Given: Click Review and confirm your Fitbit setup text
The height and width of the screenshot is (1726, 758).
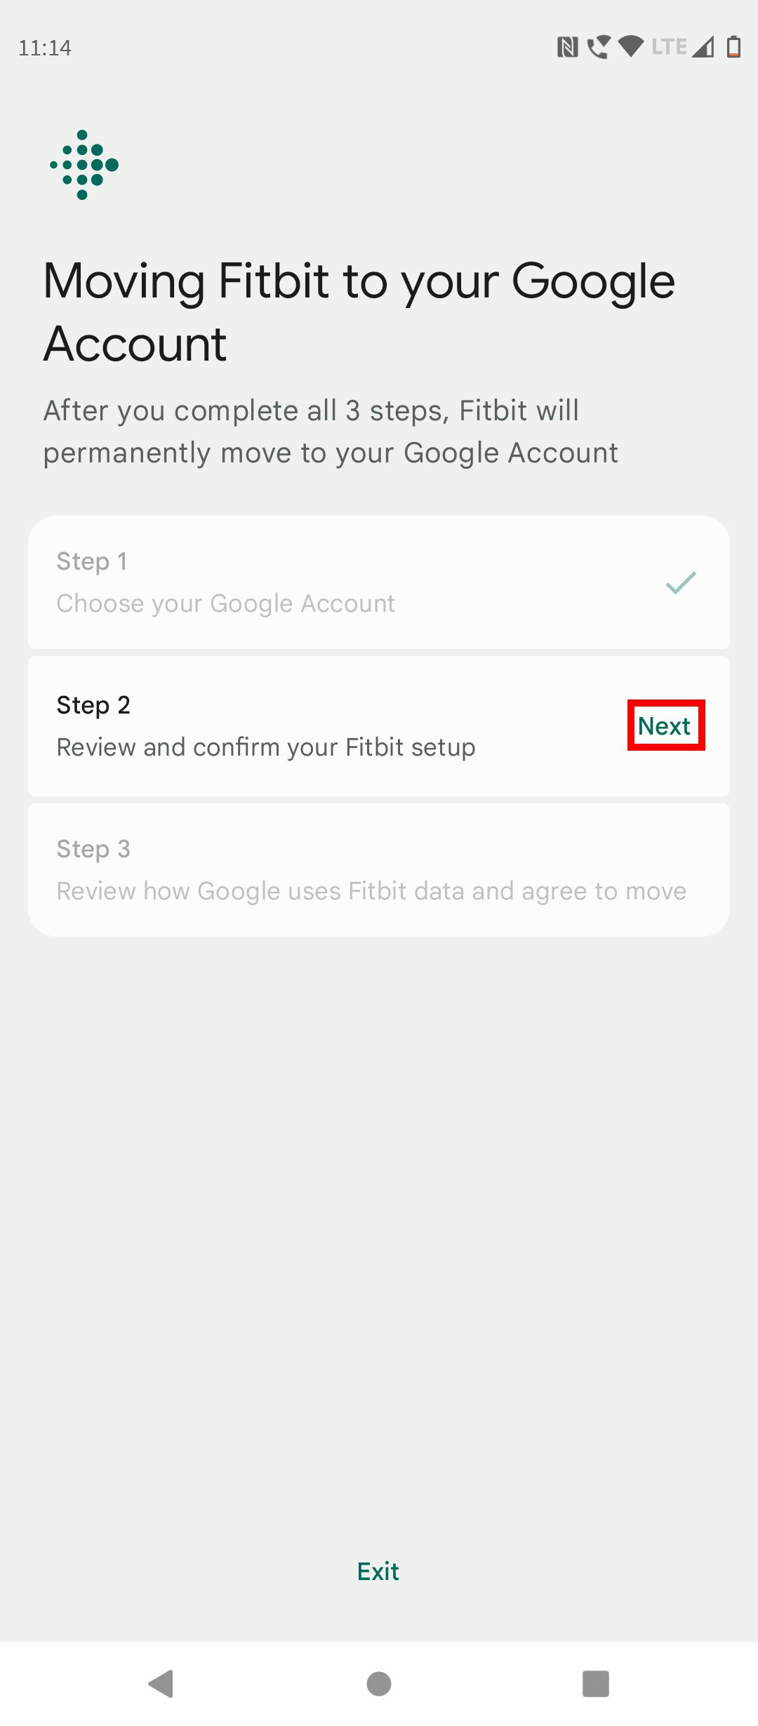Looking at the screenshot, I should point(265,747).
